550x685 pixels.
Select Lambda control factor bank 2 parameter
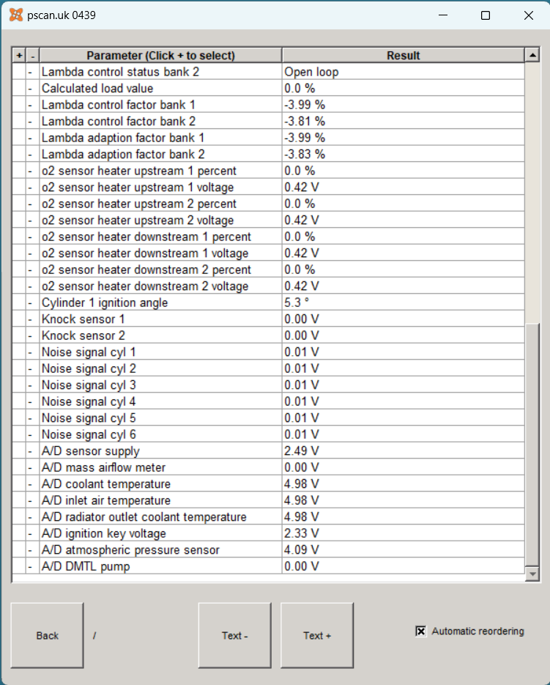coord(161,122)
